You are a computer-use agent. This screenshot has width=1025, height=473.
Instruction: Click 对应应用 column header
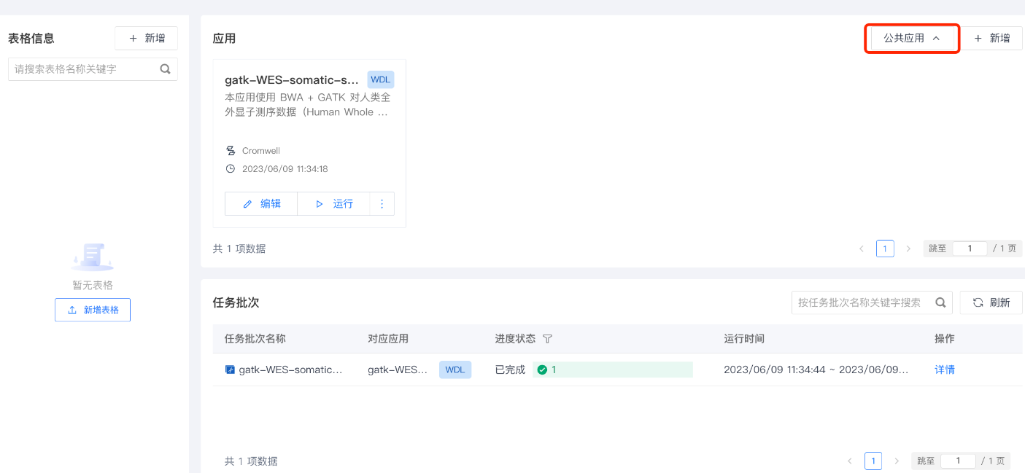pos(388,339)
